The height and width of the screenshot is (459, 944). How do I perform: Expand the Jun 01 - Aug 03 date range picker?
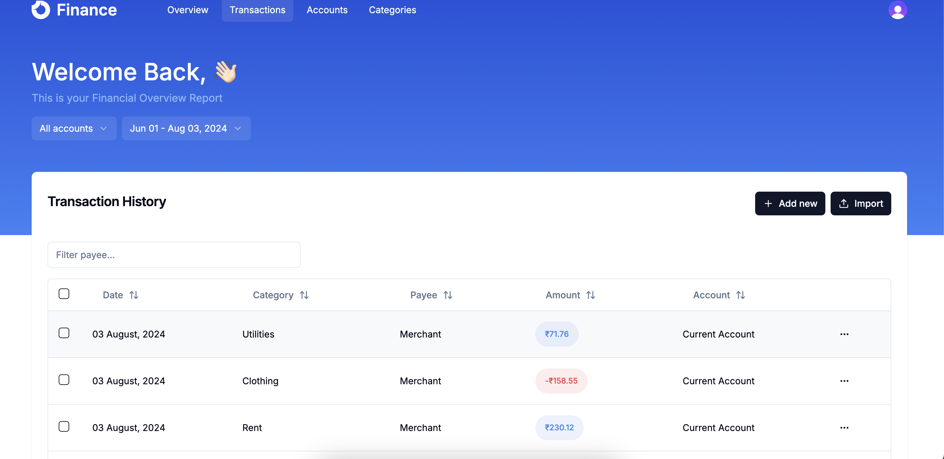[186, 128]
